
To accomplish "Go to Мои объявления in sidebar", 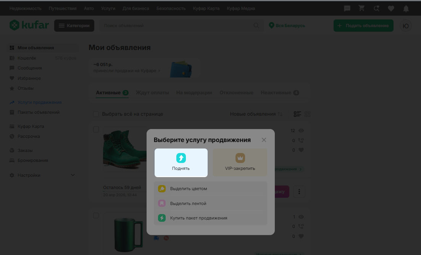I will (43, 48).
